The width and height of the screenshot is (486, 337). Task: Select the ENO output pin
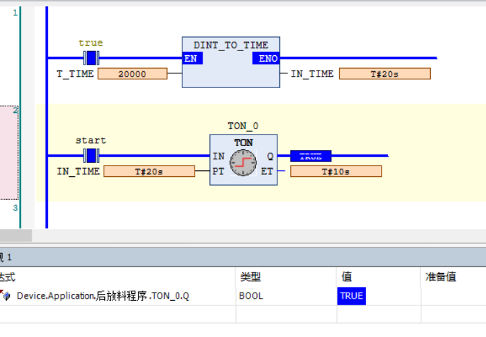click(266, 59)
